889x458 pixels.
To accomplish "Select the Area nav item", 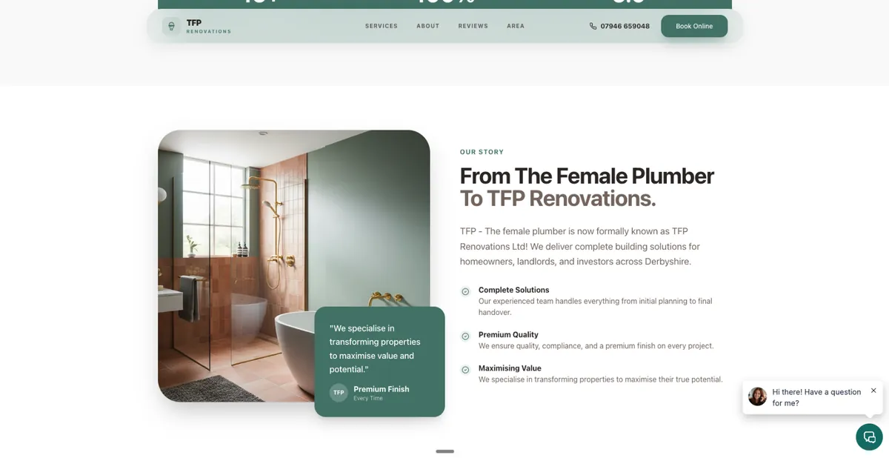I will point(516,26).
